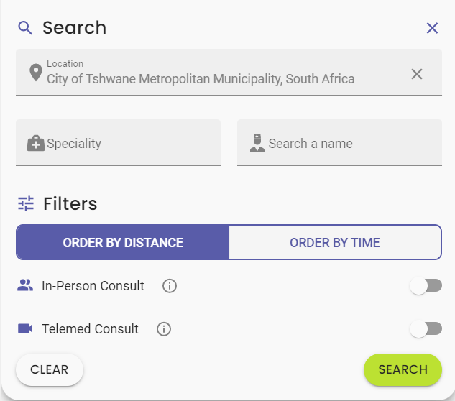Switch to Order by Time
The image size is (455, 401).
pyautogui.click(x=334, y=243)
